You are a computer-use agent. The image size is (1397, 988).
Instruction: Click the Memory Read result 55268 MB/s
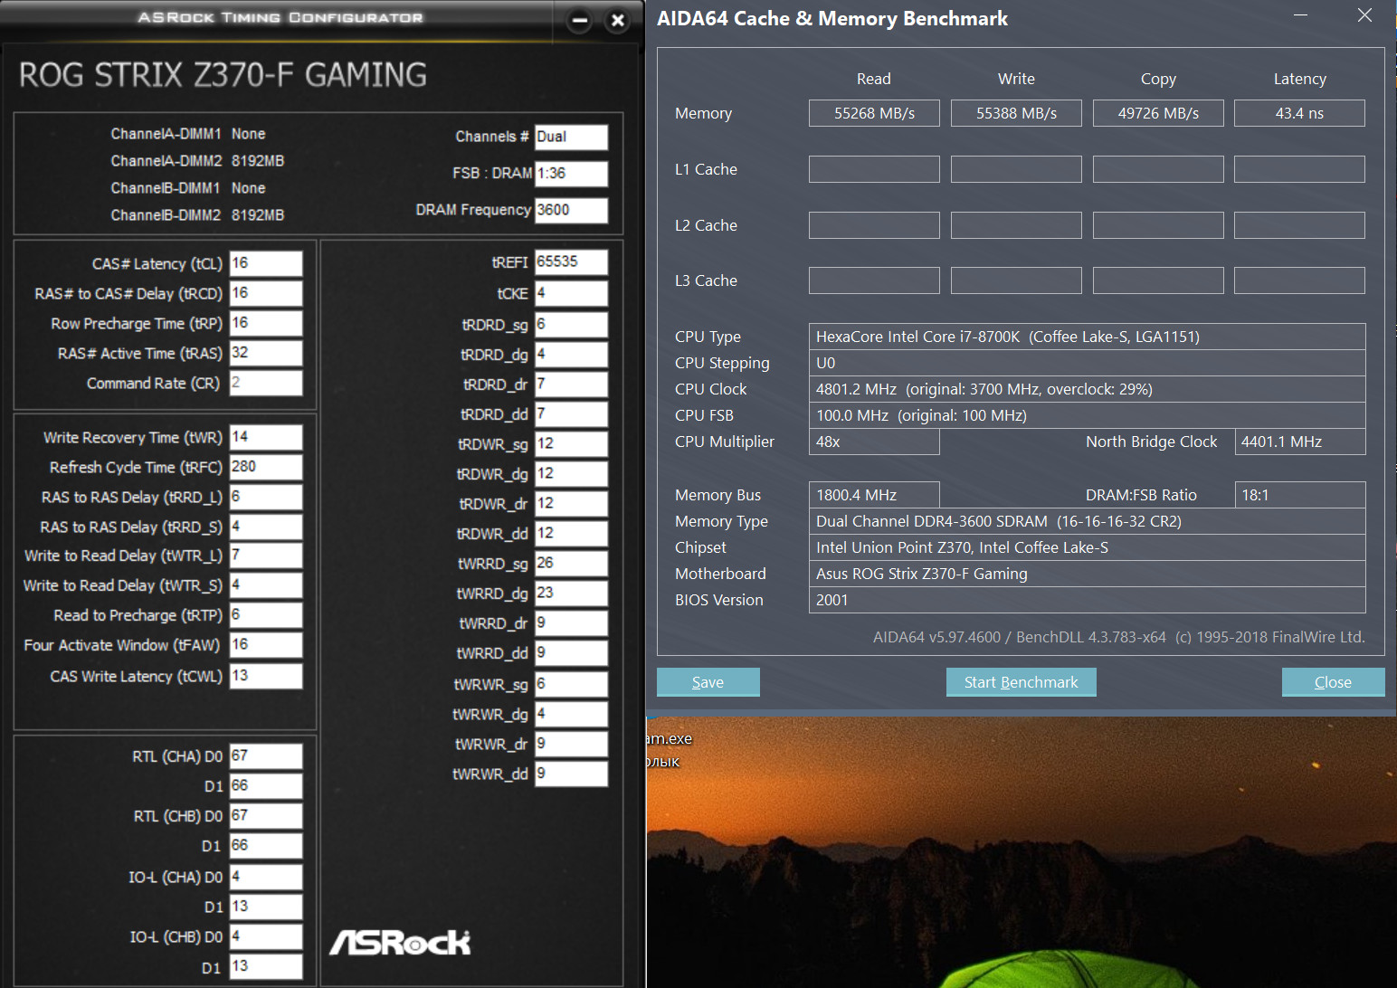(x=874, y=113)
